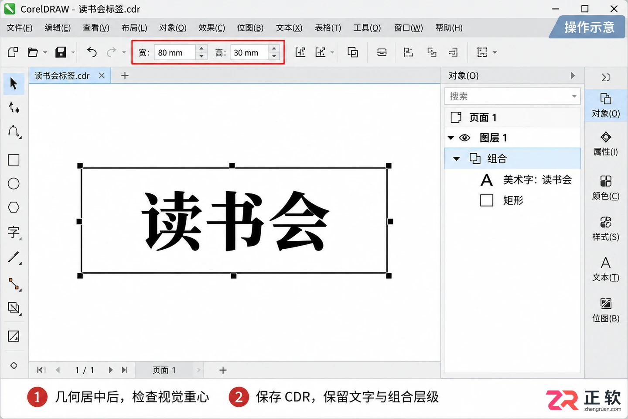Open the Open-file dropdown arrow
628x419 pixels.
[x=45, y=52]
